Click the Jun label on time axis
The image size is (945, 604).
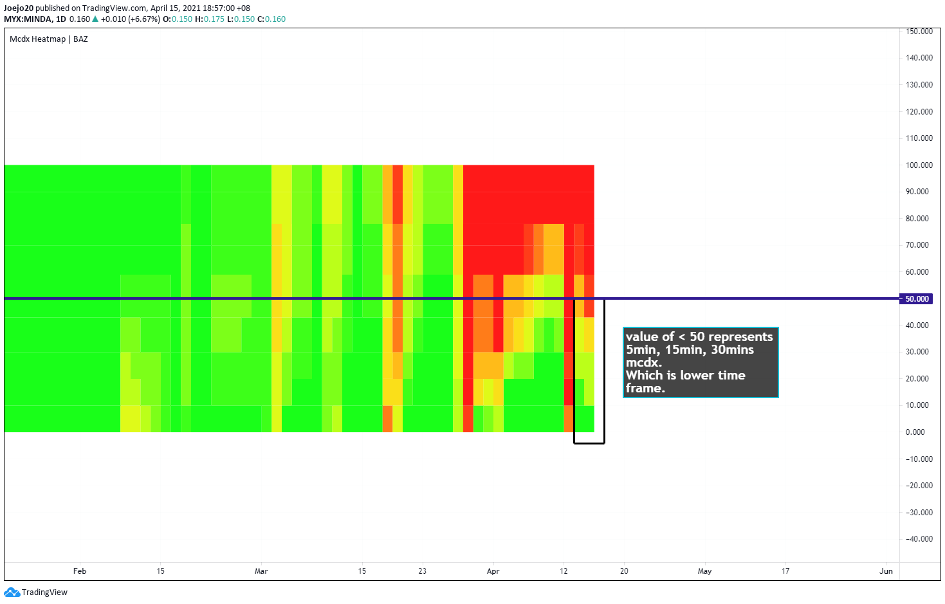(886, 571)
